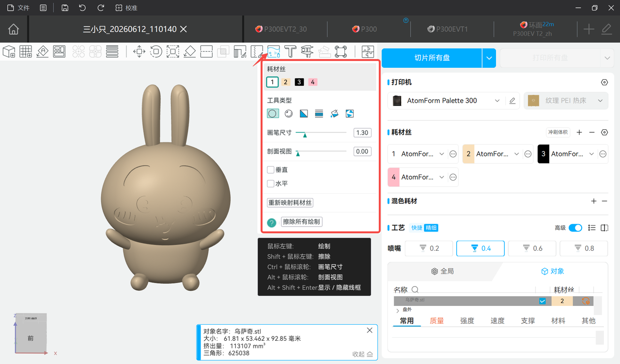Select the Cut tool in toolbar
The height and width of the screenshot is (364, 620).
tap(206, 51)
